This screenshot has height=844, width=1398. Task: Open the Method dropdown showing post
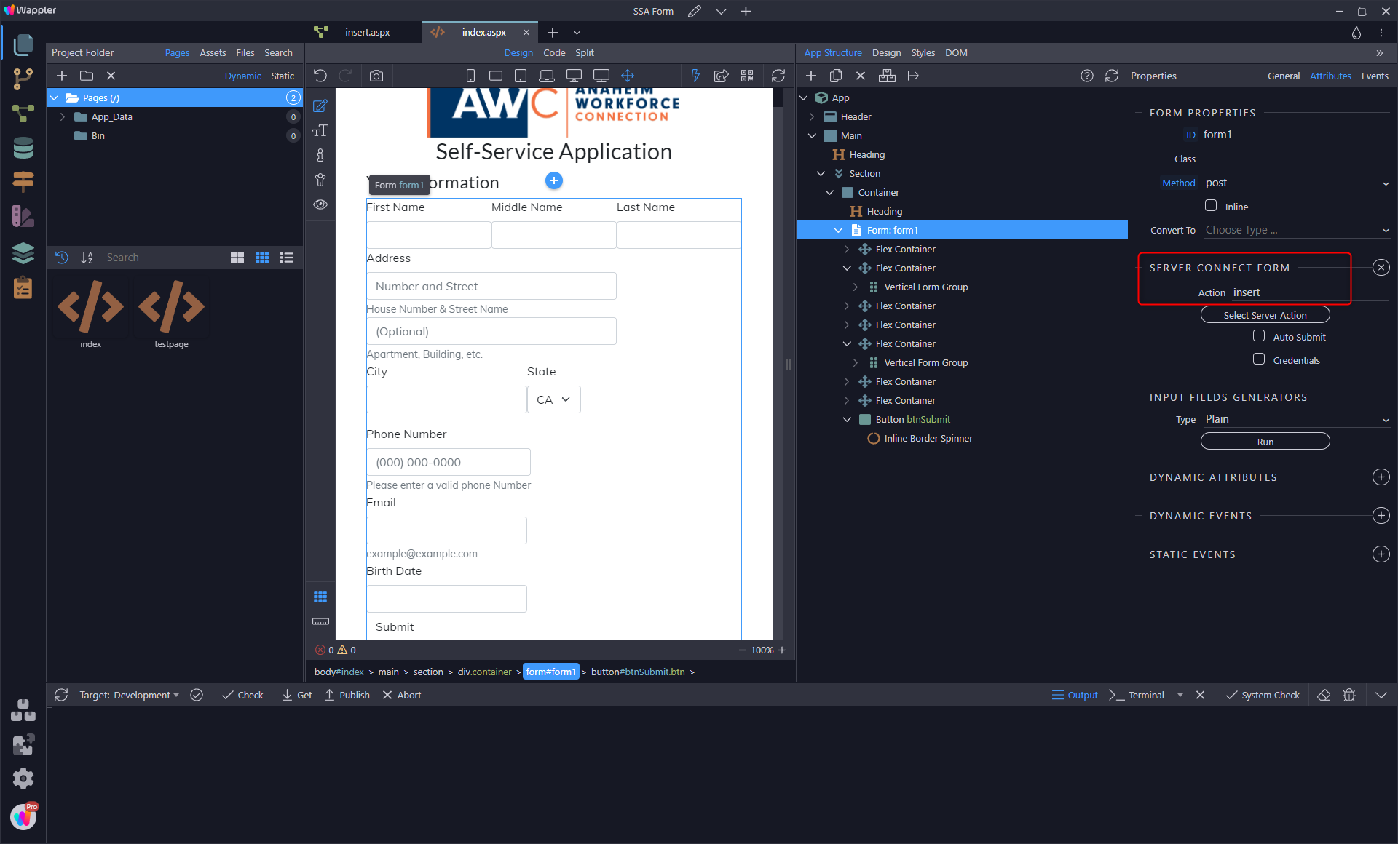coord(1296,183)
